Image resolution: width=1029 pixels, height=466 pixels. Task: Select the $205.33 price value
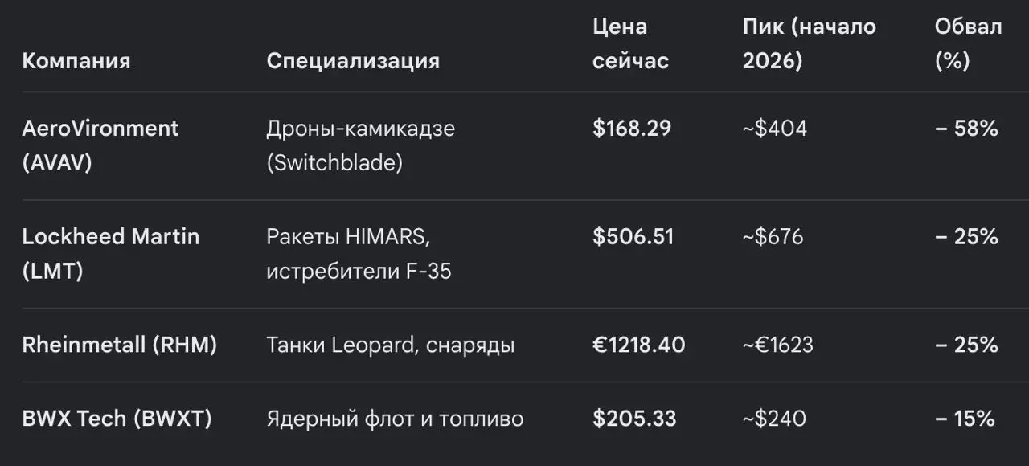pyautogui.click(x=634, y=419)
